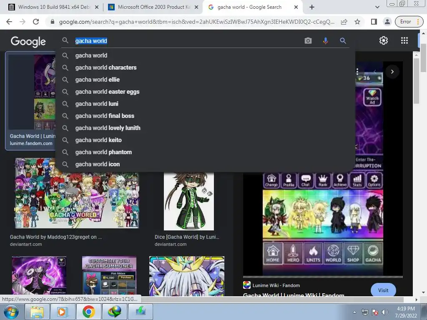Switch to the Windows 10 Build 9841 tab
The image size is (427, 320).
(53, 7)
